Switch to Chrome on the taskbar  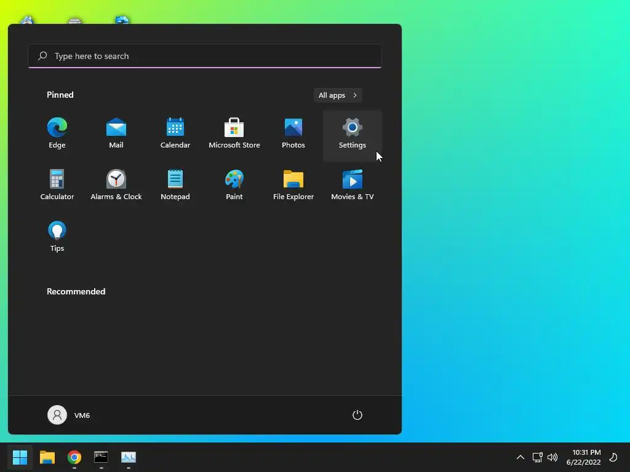[x=74, y=457]
